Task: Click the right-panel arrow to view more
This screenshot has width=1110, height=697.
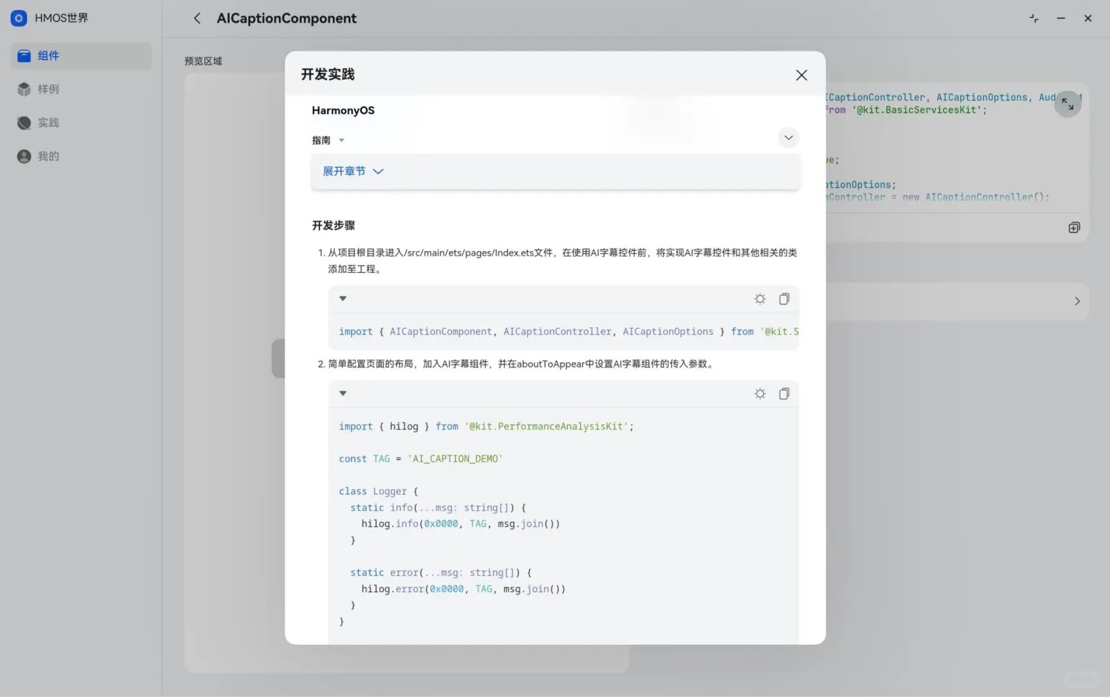Action: tap(1076, 301)
